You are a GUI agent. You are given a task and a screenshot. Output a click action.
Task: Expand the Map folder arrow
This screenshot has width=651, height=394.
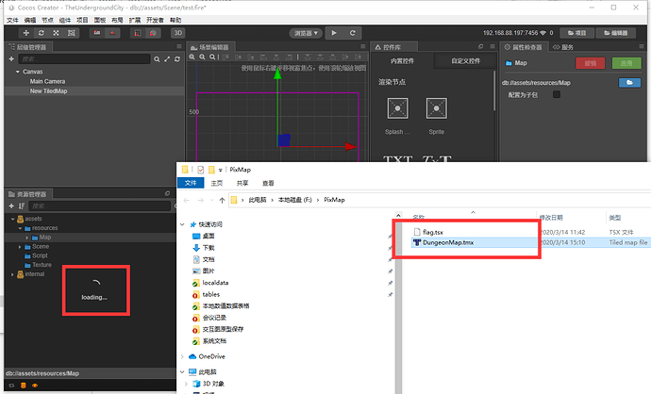pyautogui.click(x=27, y=238)
